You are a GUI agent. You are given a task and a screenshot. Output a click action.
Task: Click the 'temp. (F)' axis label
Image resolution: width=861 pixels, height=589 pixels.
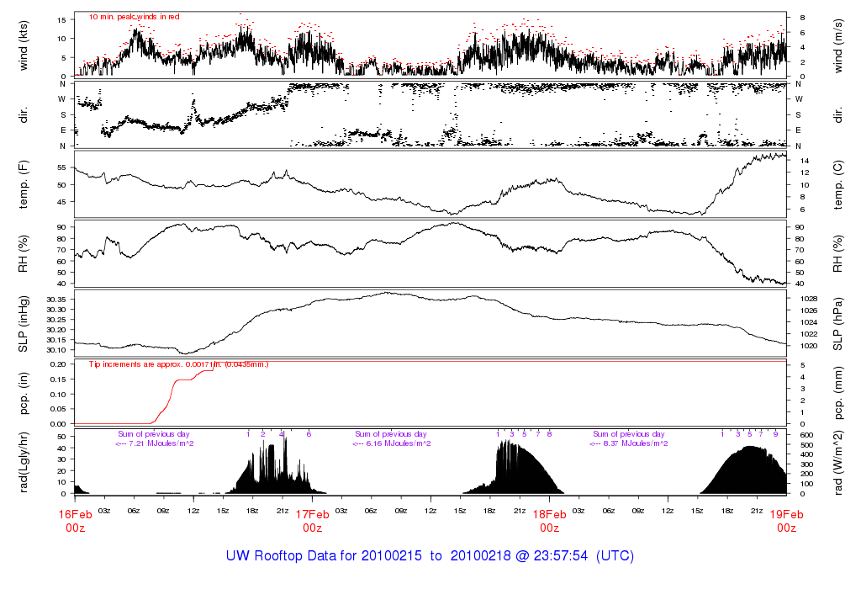(23, 184)
